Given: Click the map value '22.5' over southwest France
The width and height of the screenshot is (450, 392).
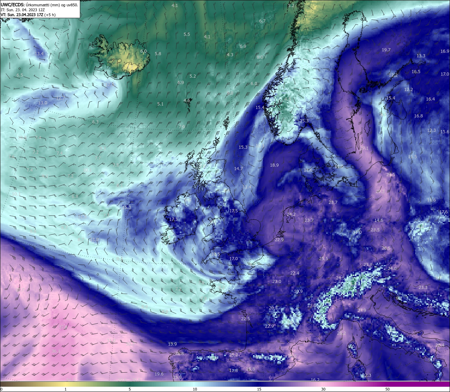Looking at the screenshot, I should (245, 319).
